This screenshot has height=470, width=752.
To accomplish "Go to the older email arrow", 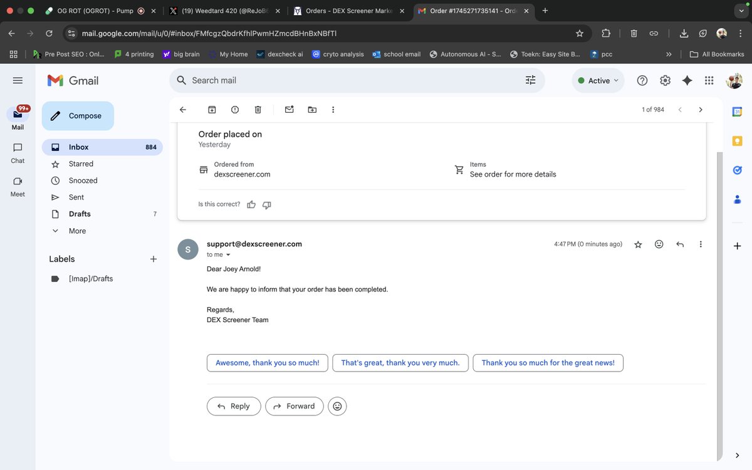I will coord(701,110).
